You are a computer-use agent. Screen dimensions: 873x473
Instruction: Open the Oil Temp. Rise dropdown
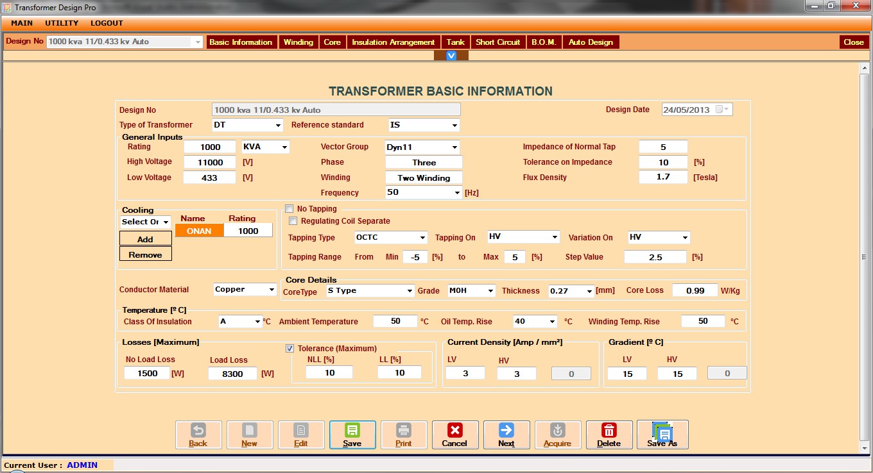pyautogui.click(x=552, y=322)
